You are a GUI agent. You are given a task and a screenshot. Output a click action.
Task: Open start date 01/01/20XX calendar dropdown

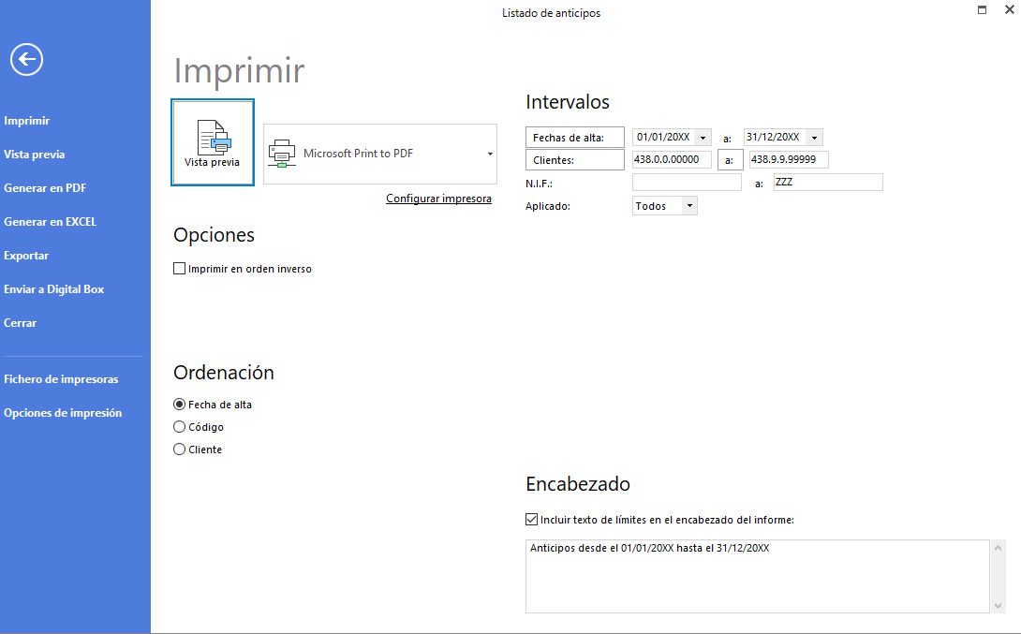(703, 138)
